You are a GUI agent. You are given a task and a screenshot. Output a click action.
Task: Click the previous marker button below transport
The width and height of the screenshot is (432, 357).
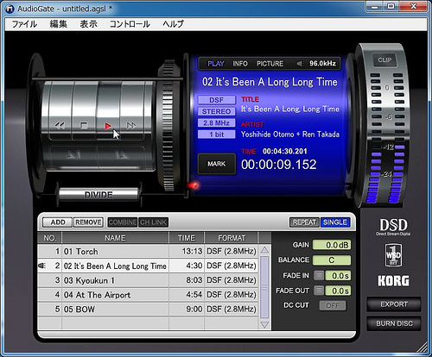(x=73, y=155)
